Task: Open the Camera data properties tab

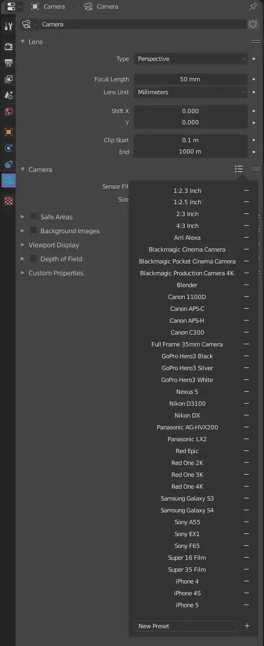Action: click(x=8, y=180)
